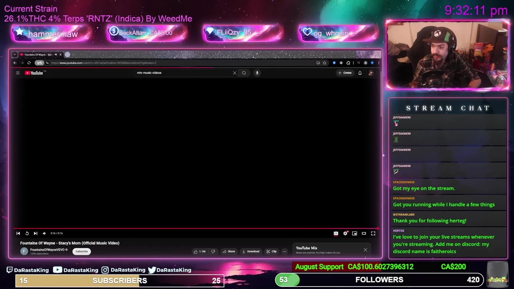Expand the tab search dropdown arrow
The height and width of the screenshot is (289, 514).
14,54
